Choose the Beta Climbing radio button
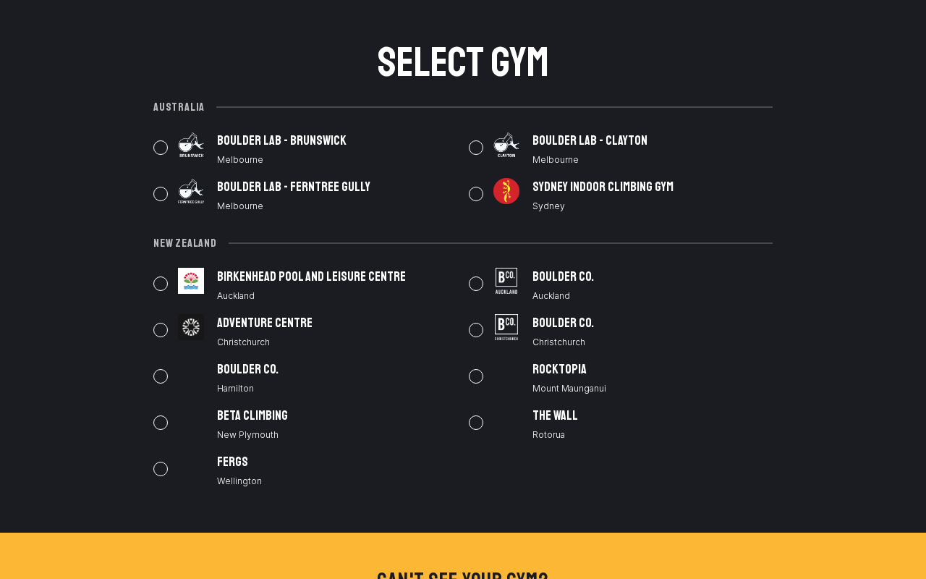This screenshot has height=579, width=926. 161,423
